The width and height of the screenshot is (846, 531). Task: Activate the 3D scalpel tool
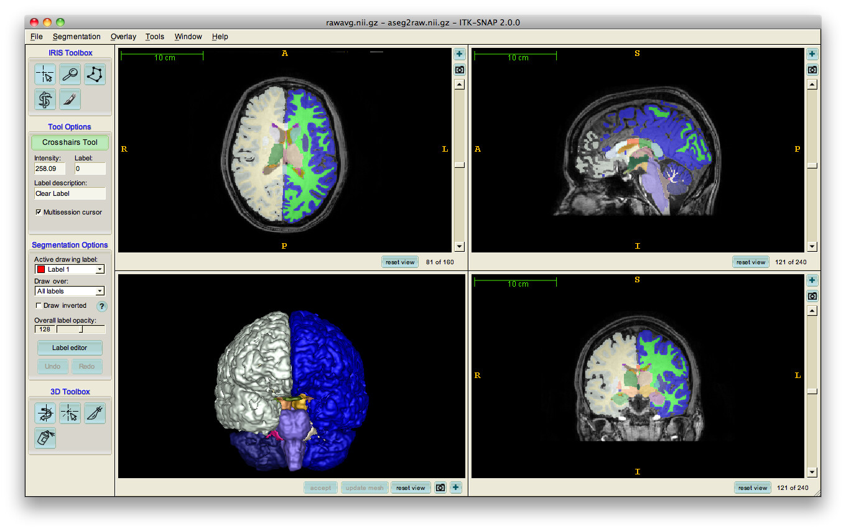pyautogui.click(x=94, y=413)
